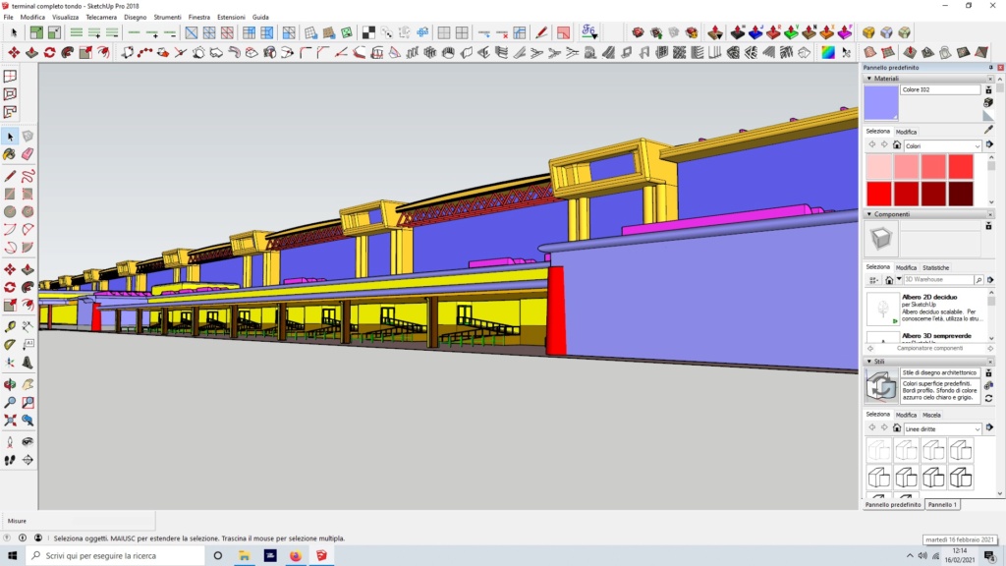Open the File menu
1006x566 pixels.
pos(8,18)
